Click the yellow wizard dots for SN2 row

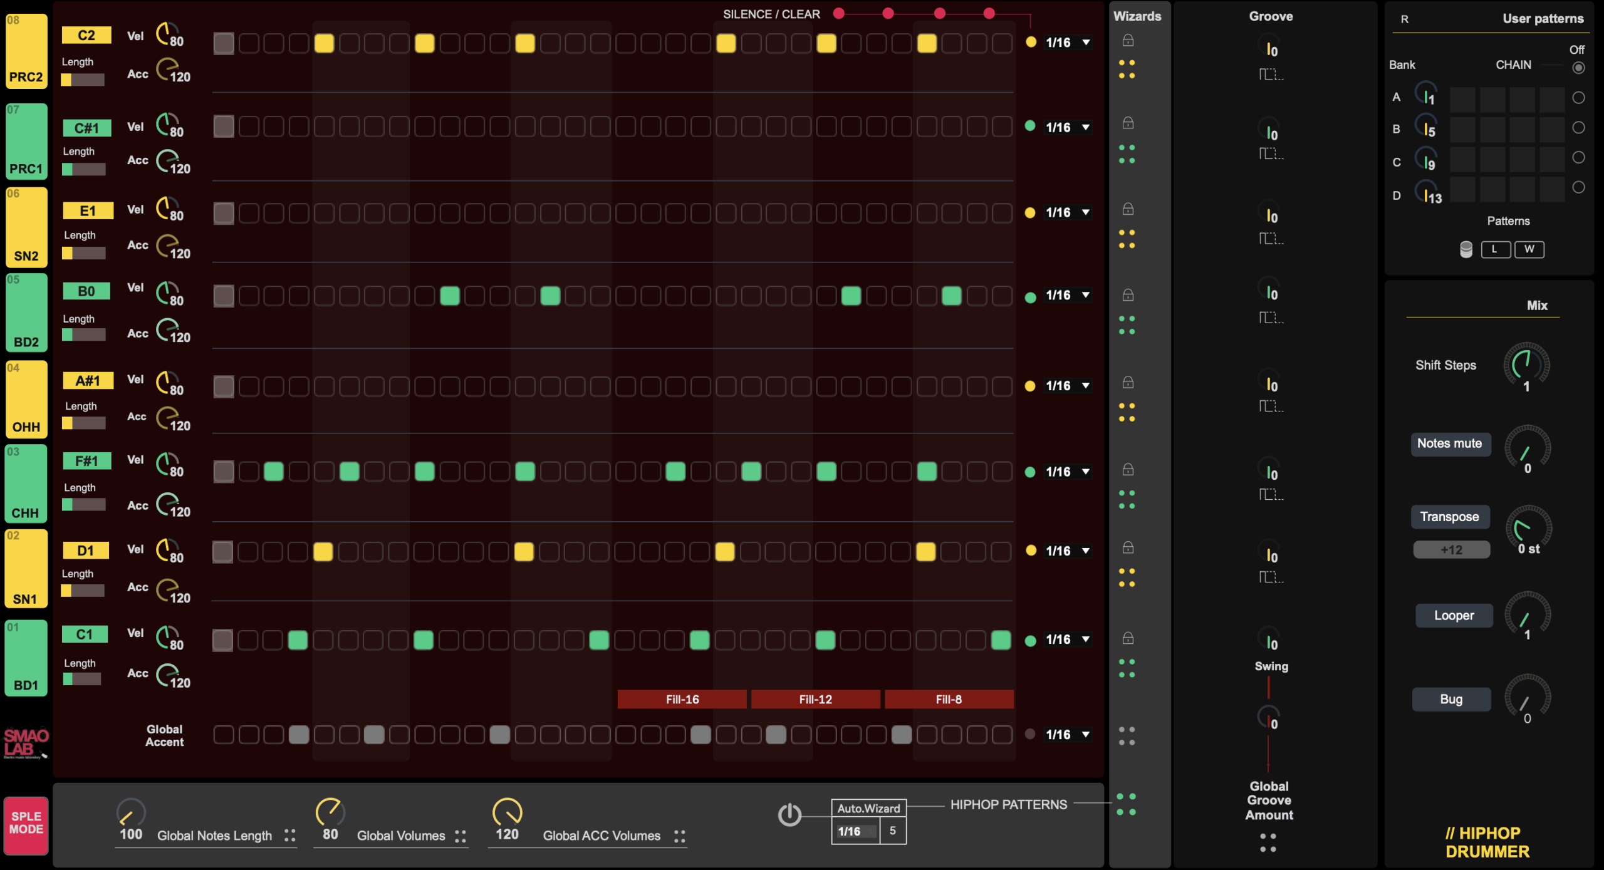pos(1127,239)
